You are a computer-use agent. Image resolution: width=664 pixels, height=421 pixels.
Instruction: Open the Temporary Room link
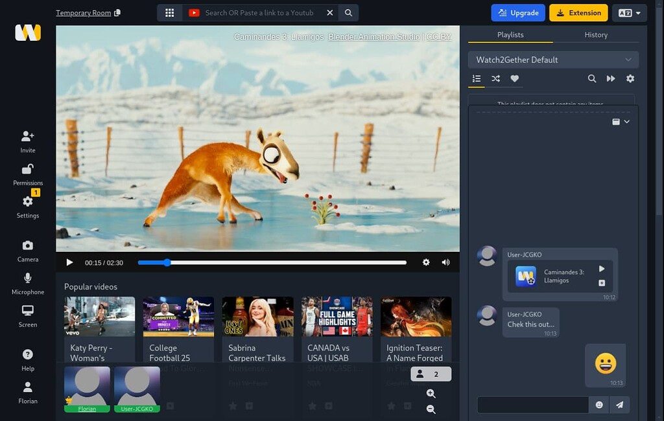pyautogui.click(x=84, y=13)
